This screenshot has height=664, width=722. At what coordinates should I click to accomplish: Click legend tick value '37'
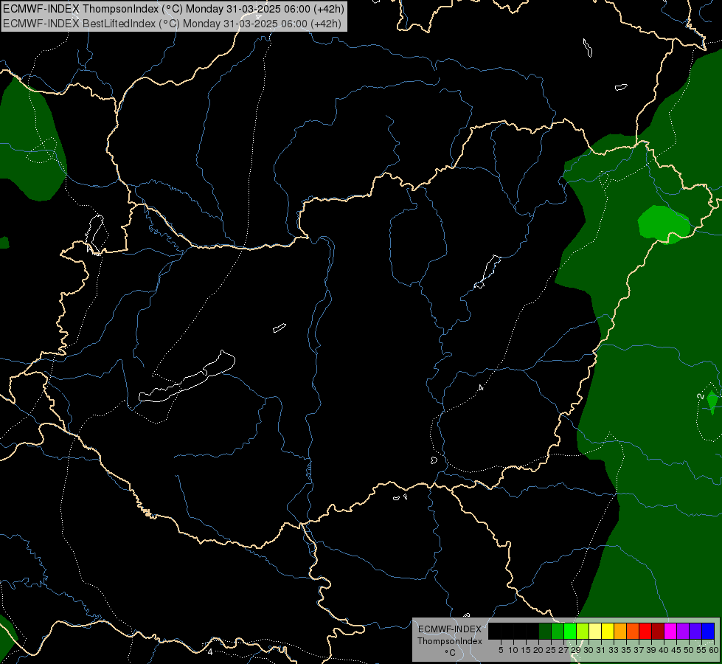(x=639, y=650)
